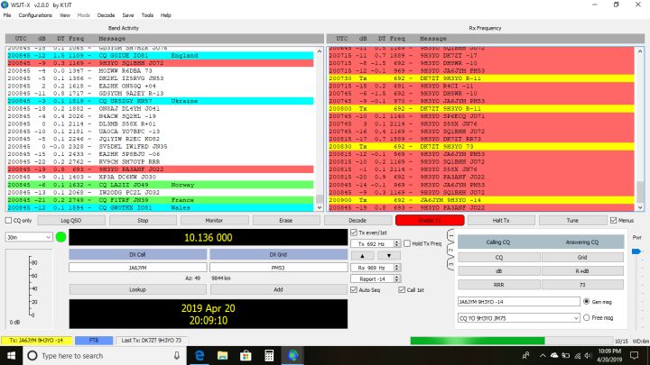This screenshot has height=365, width=650.
Task: Open Microsoft Store from the taskbar
Action: (x=246, y=356)
